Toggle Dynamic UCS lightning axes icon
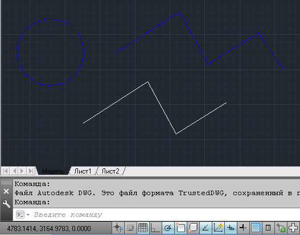 tap(218, 228)
